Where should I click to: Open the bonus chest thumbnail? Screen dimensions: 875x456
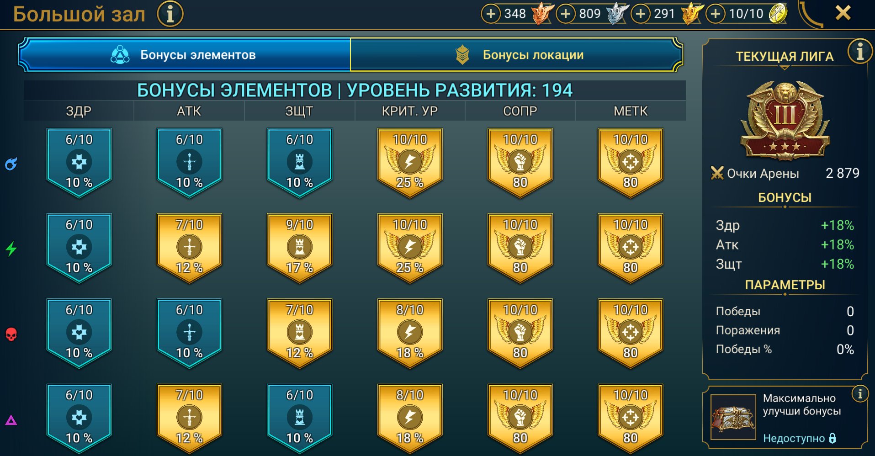(733, 417)
